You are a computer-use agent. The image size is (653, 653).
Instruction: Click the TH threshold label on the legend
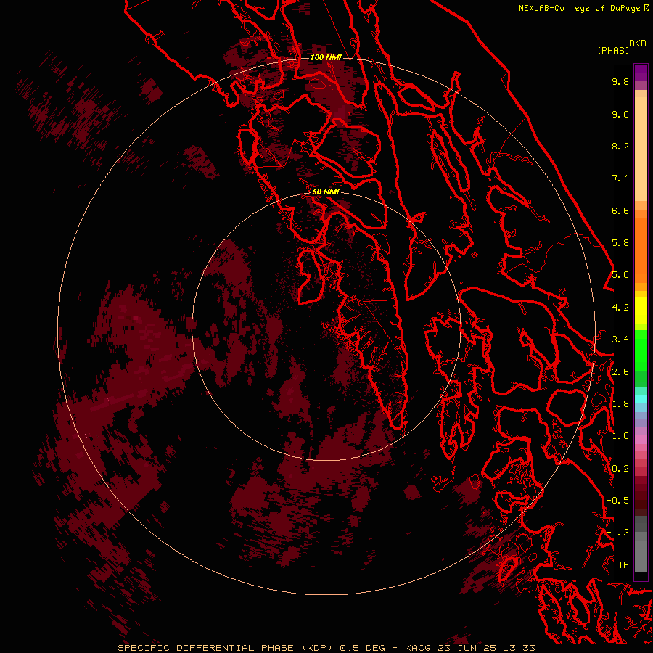point(623,565)
